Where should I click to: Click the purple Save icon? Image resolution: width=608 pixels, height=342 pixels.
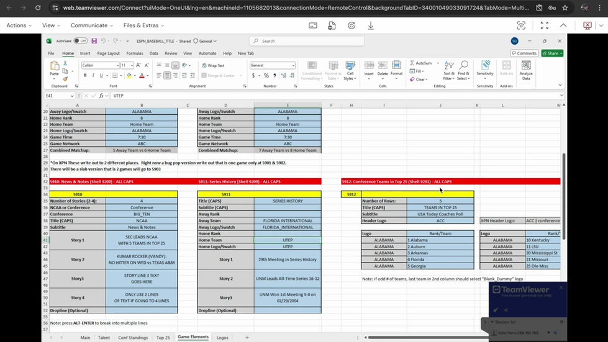pyautogui.click(x=94, y=41)
